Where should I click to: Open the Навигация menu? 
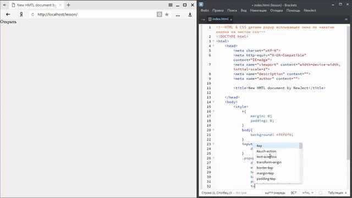click(258, 10)
